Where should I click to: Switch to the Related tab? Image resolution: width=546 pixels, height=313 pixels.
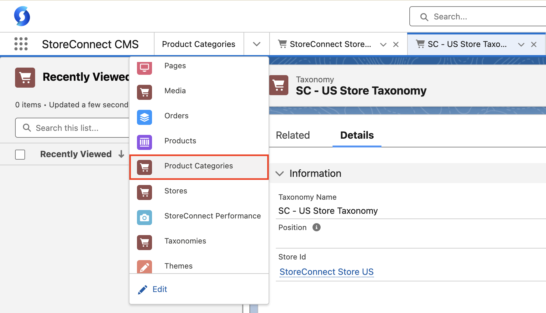tap(293, 135)
